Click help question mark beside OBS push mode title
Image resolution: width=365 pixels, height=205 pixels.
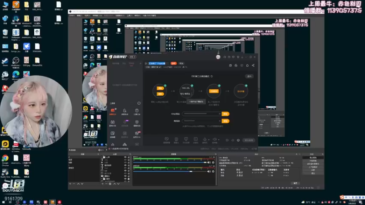coord(212,76)
